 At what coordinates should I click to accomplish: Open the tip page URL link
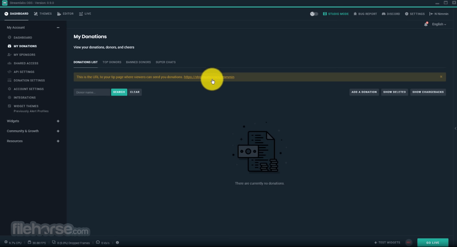click(x=209, y=77)
